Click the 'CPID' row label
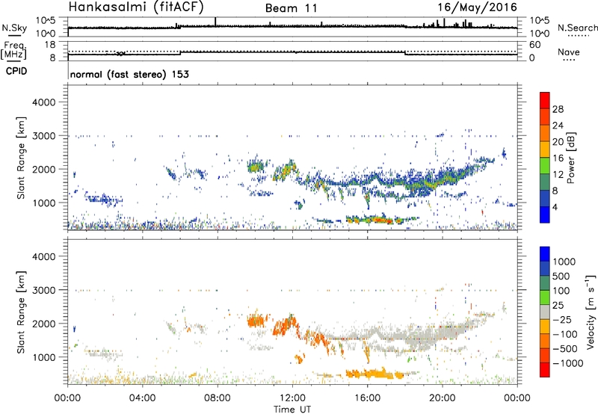This screenshot has width=598, height=414. [16, 71]
